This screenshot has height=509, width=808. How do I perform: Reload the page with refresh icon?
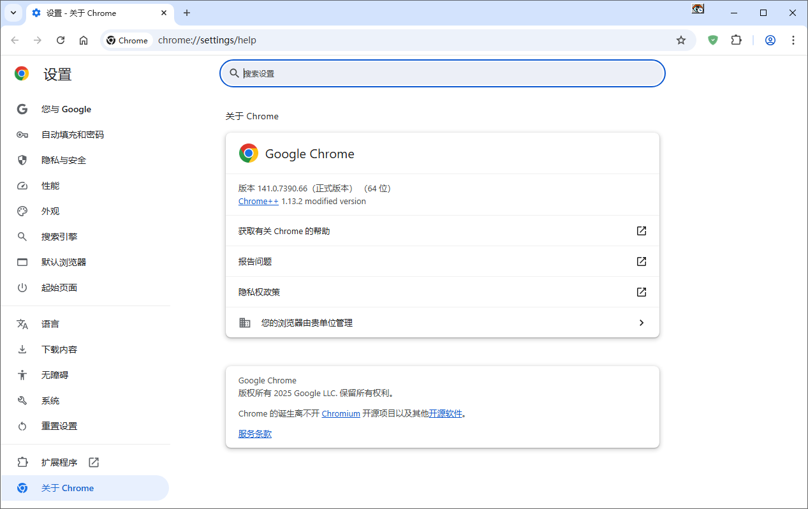(x=61, y=40)
